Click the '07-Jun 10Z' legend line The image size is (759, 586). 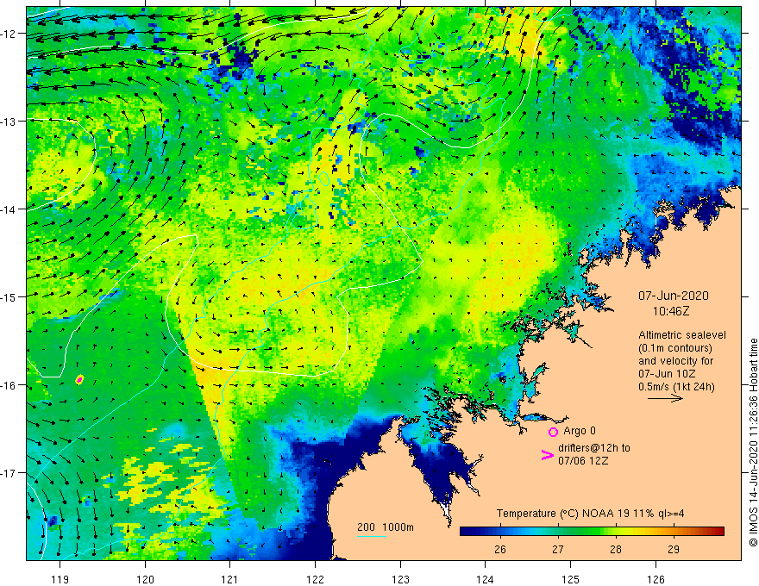(x=667, y=374)
